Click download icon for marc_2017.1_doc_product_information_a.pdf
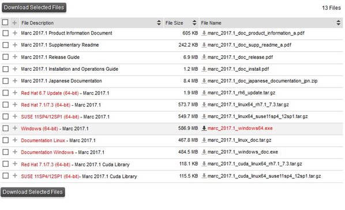Screen dimensions: 345x210 204,33
